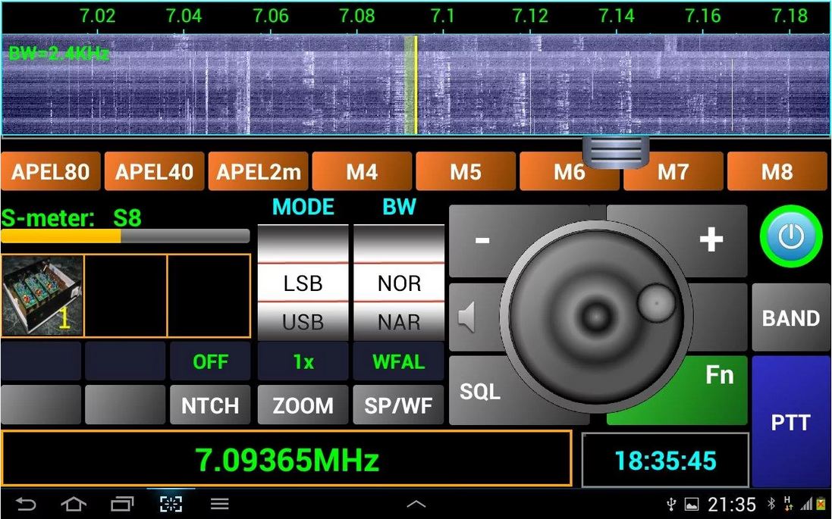Viewport: 832px width, 519px height.
Task: Select NOR in the BW picker
Action: click(399, 283)
